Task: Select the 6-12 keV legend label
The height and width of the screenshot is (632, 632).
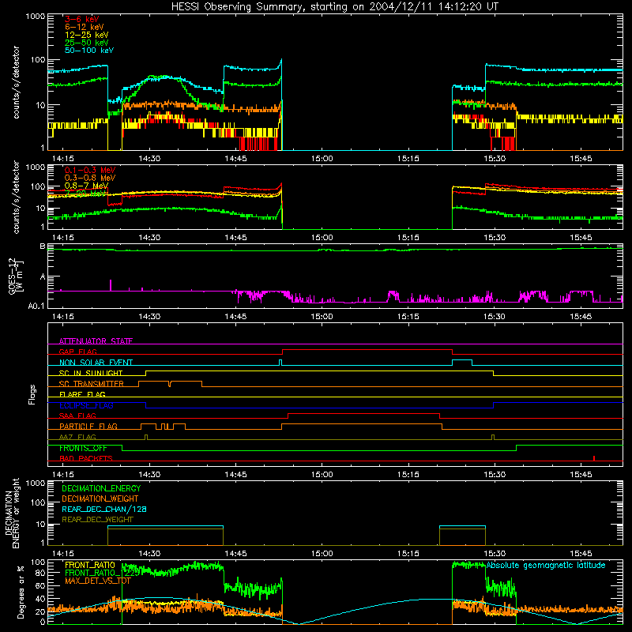Action: tap(85, 27)
